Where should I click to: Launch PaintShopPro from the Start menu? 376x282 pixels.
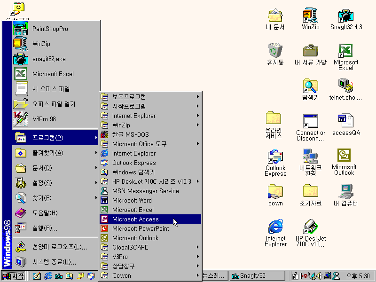[55, 29]
